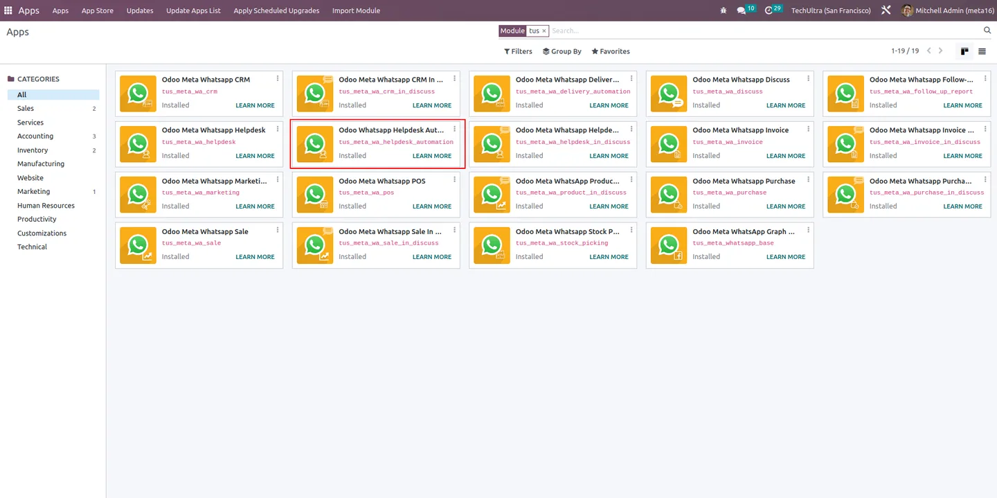
Task: Switch to list view
Action: click(x=982, y=51)
